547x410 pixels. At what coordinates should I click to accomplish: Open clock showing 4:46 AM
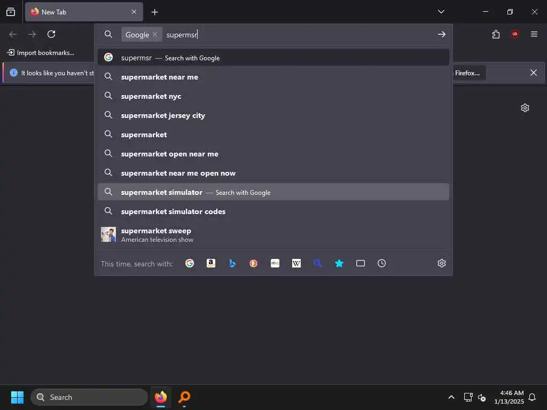coord(509,397)
